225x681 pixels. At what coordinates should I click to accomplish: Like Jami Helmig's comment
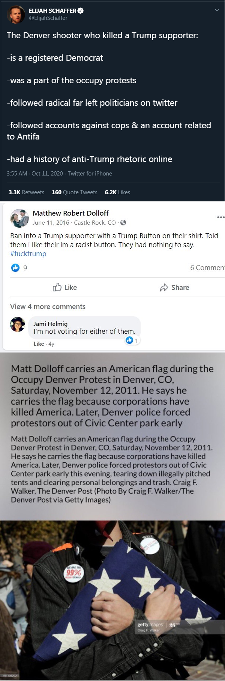[39, 344]
